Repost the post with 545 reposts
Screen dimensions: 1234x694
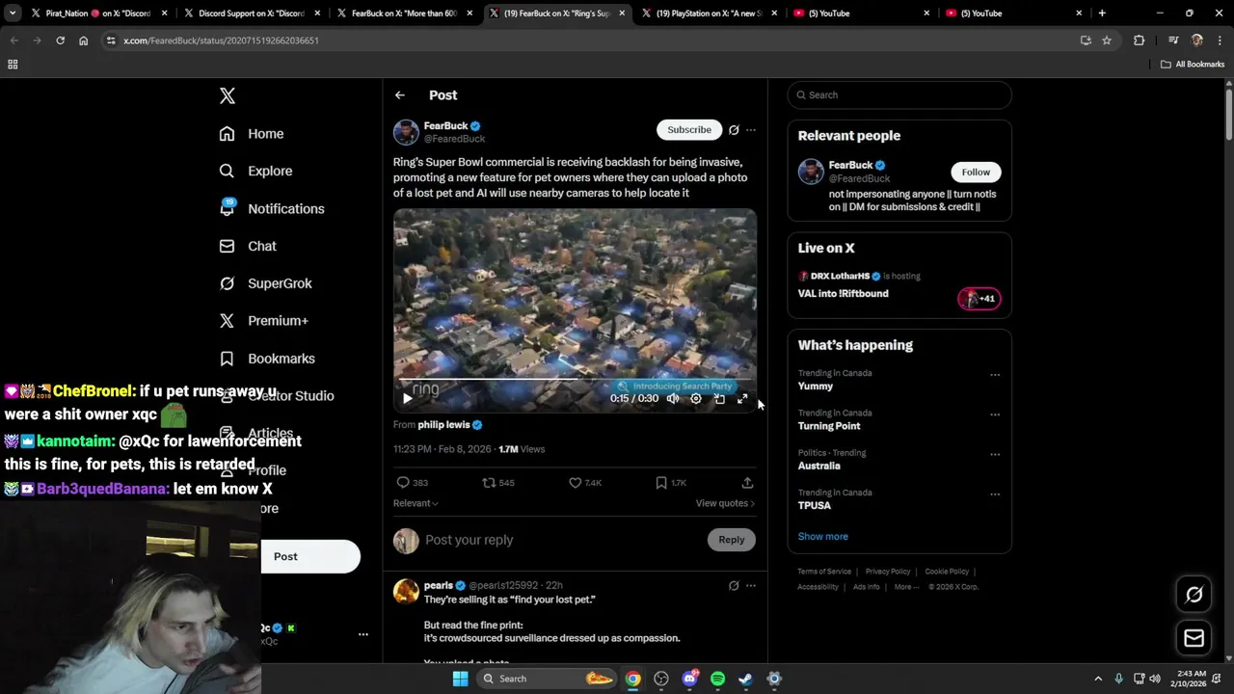(489, 483)
